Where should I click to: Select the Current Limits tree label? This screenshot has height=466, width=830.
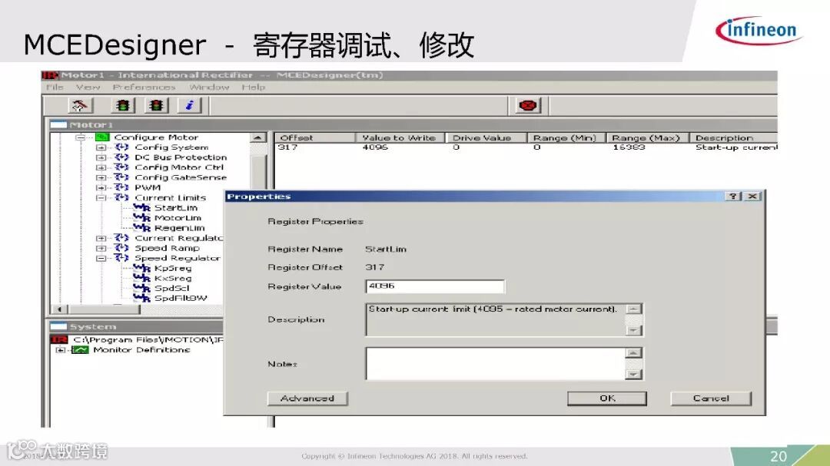170,198
